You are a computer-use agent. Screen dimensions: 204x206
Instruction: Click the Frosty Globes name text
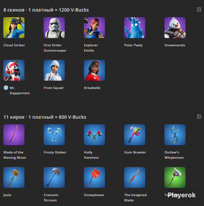(55, 152)
